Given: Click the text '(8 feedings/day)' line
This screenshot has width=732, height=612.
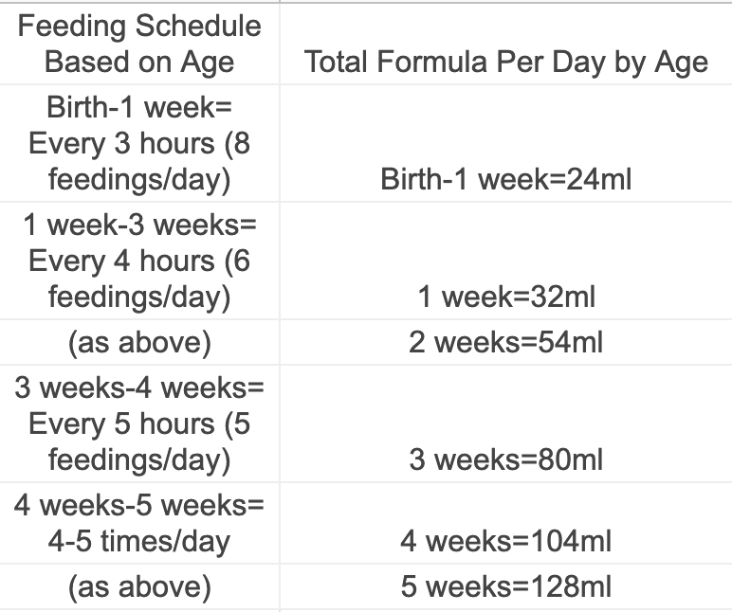Looking at the screenshot, I should [x=139, y=179].
